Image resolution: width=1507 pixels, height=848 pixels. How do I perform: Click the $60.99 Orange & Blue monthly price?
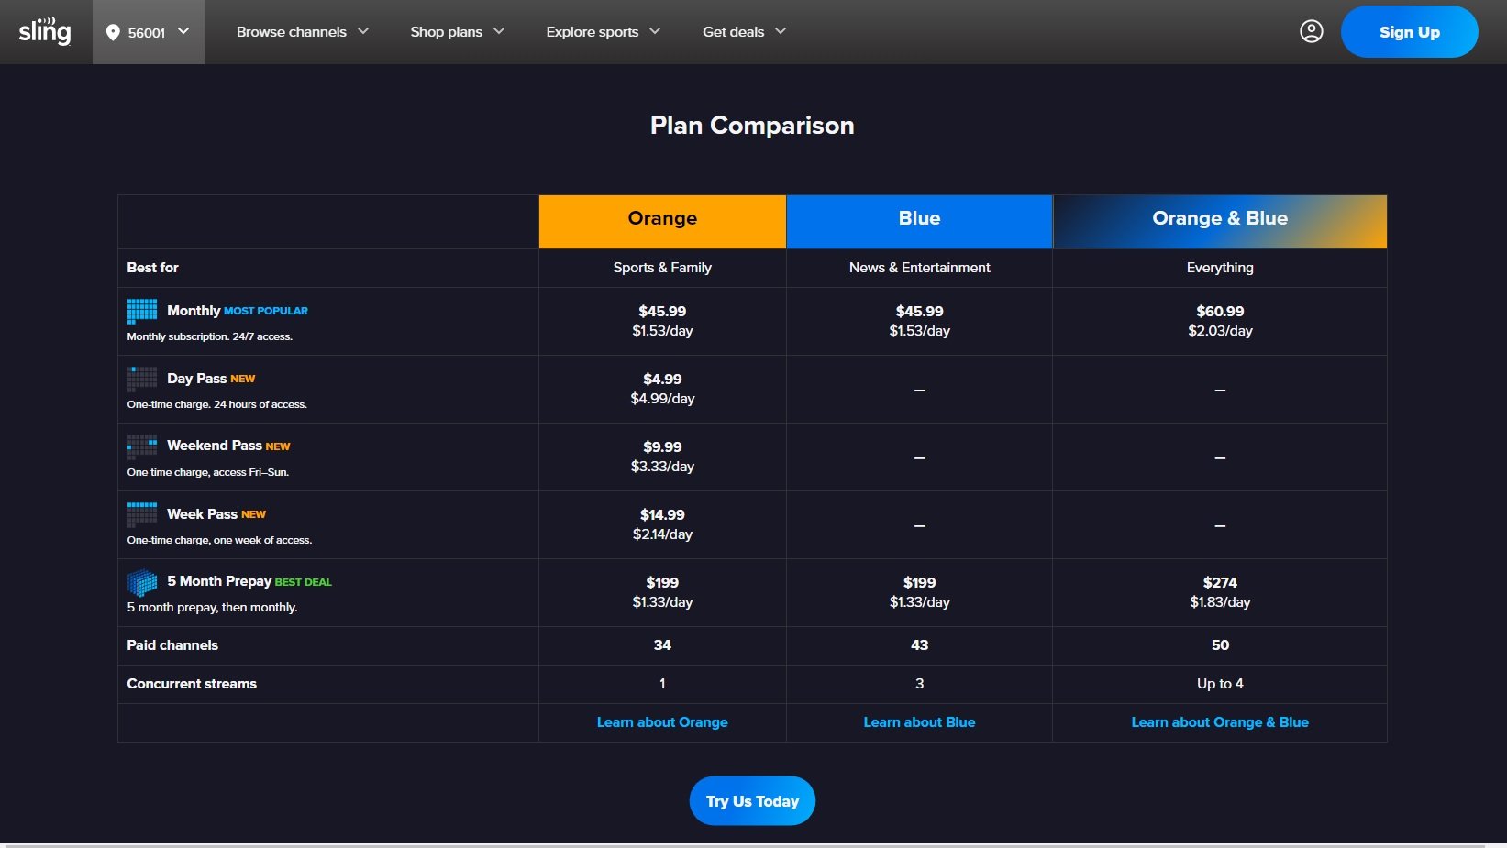click(1220, 312)
